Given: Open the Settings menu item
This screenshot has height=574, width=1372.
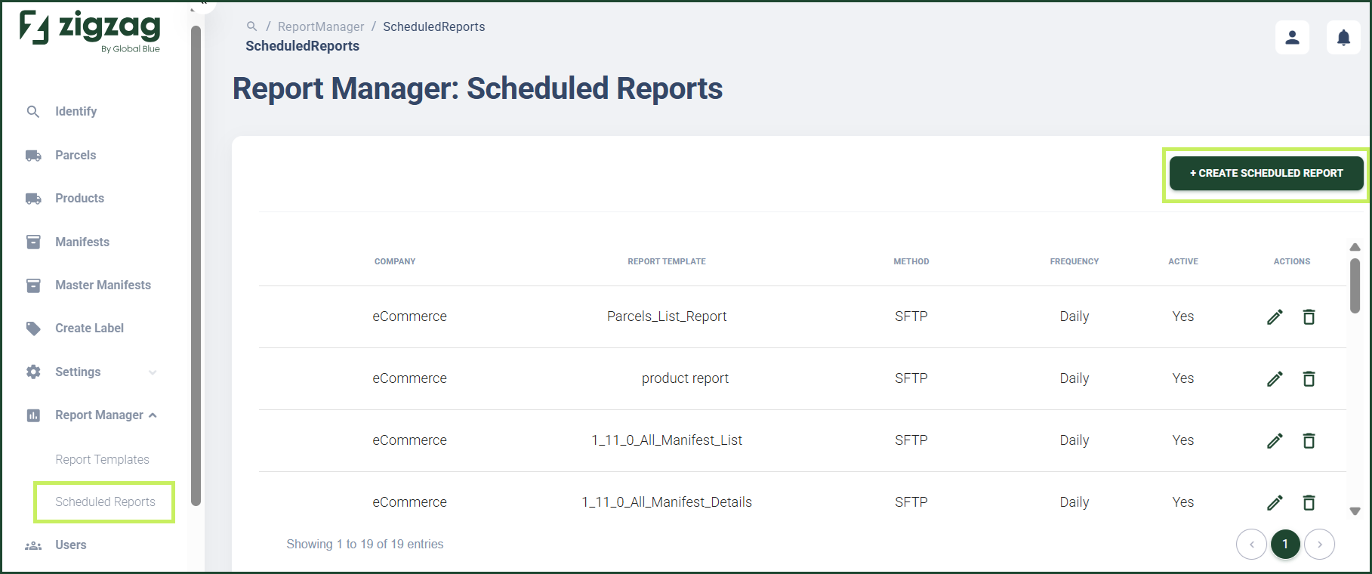Looking at the screenshot, I should tap(78, 372).
